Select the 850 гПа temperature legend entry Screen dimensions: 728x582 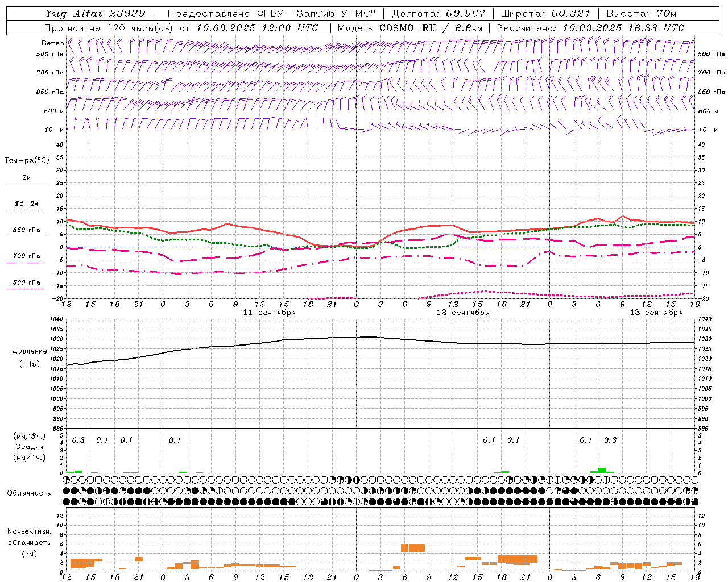point(27,230)
